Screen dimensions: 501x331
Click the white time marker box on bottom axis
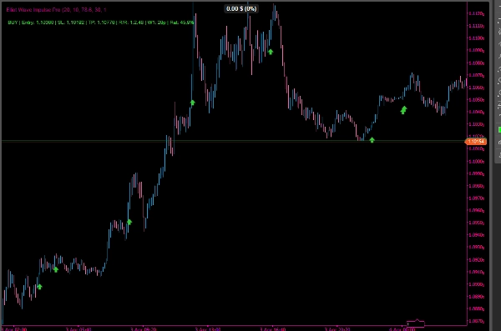pyautogui.click(x=415, y=324)
